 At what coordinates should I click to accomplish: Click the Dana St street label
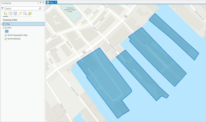[51, 61]
